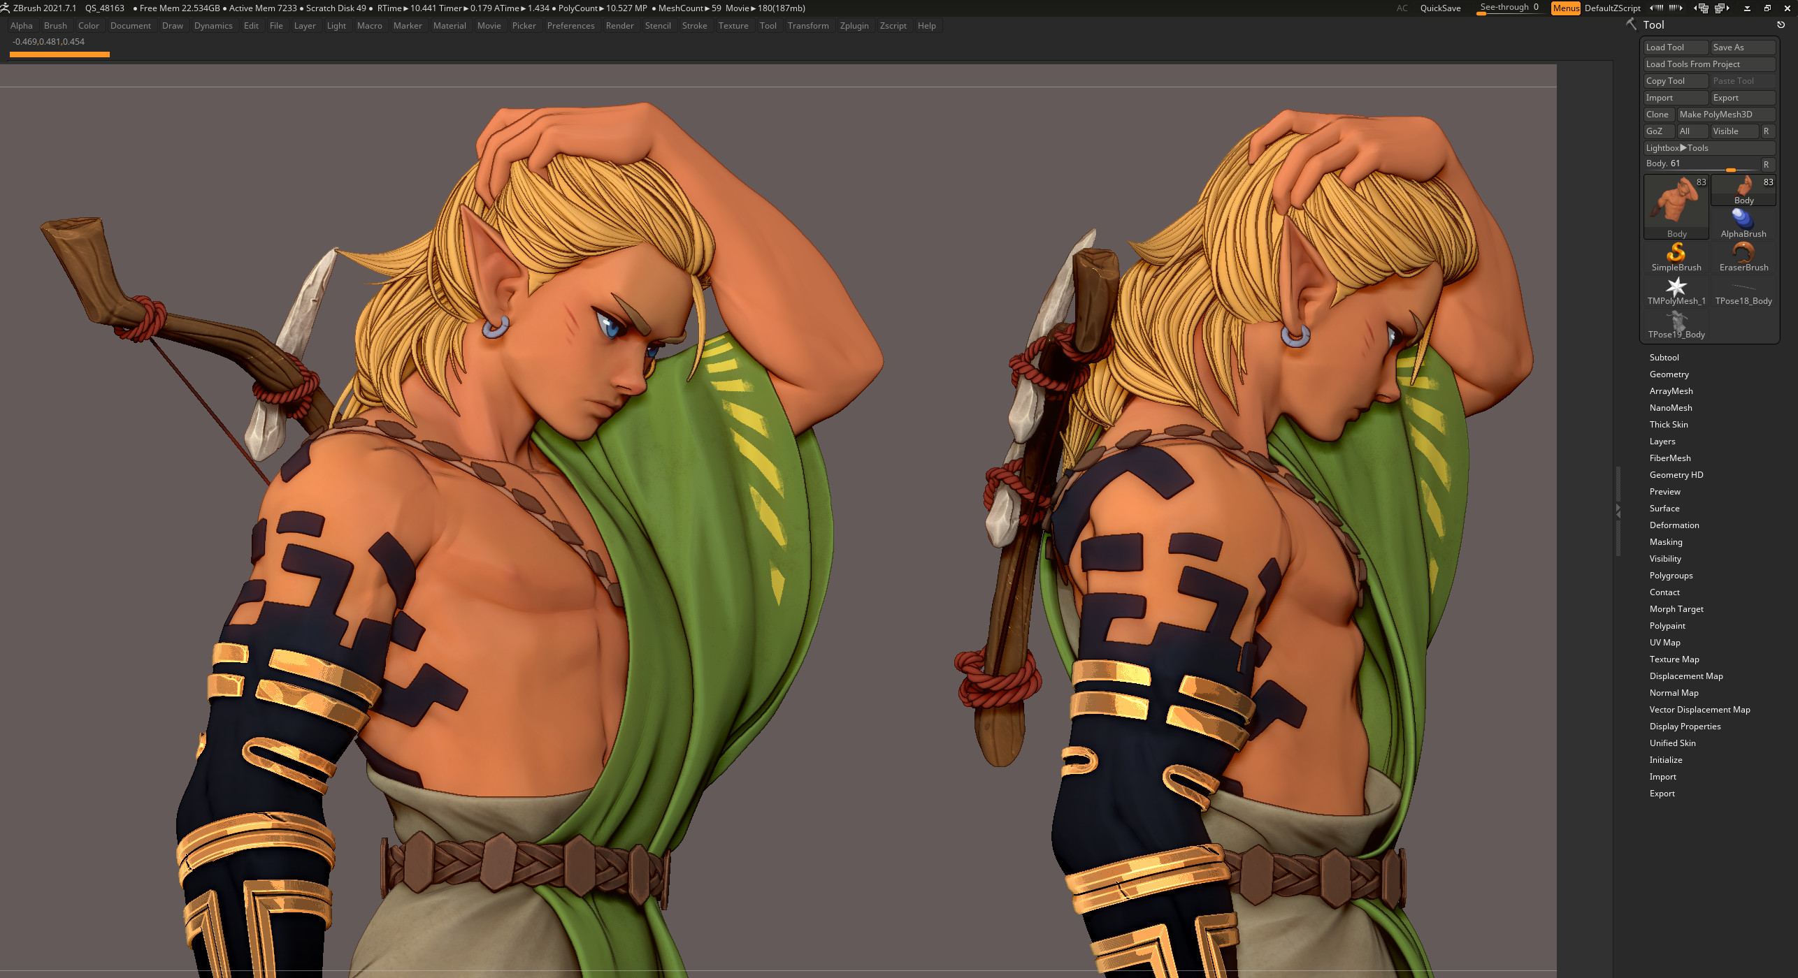Click Load Tools From Project
This screenshot has height=978, width=1798.
click(x=1709, y=64)
